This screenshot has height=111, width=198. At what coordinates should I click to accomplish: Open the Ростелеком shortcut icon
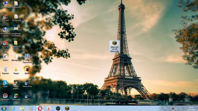click(x=5, y=32)
